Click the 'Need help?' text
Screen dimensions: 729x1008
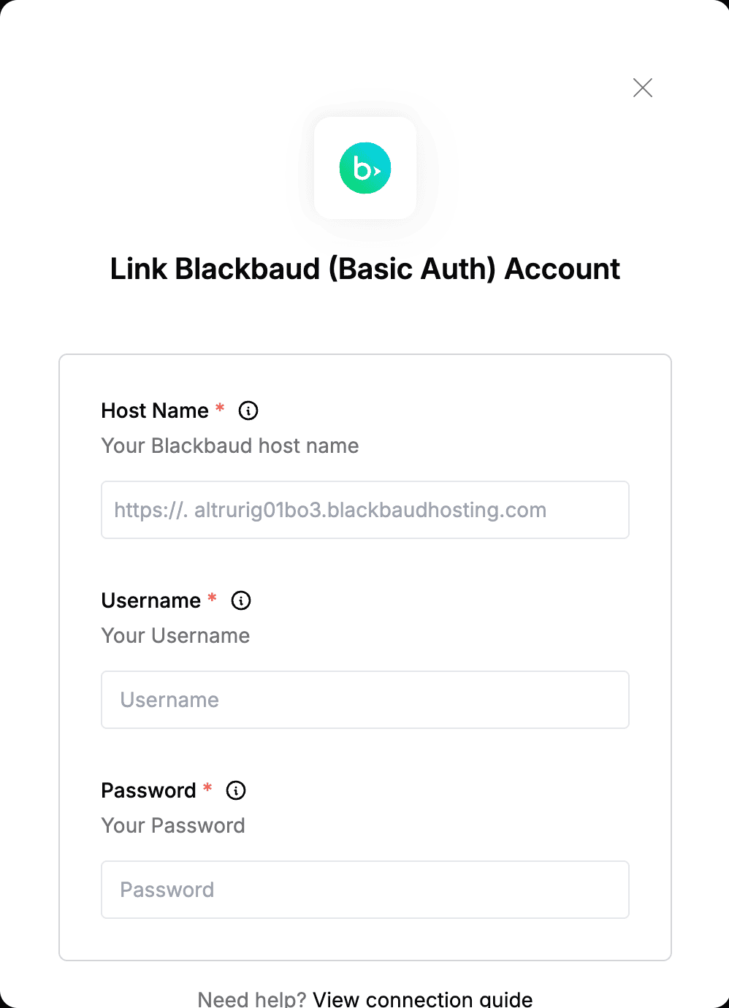click(x=252, y=999)
